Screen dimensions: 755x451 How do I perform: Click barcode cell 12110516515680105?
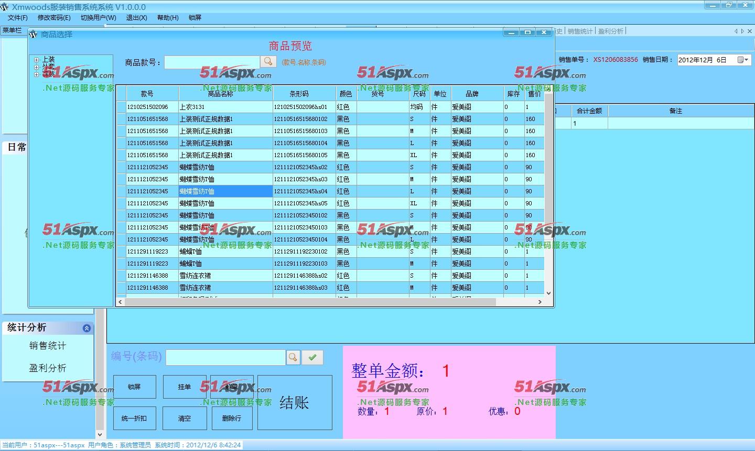pyautogui.click(x=304, y=155)
